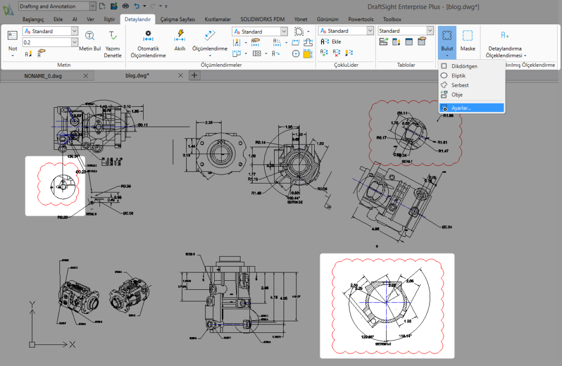
Task: Click the Undo arrow icon
Action: point(137,6)
